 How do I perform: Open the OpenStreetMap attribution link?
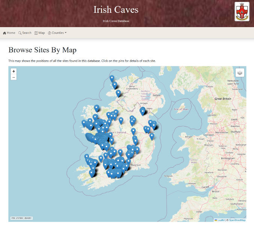click(x=237, y=220)
